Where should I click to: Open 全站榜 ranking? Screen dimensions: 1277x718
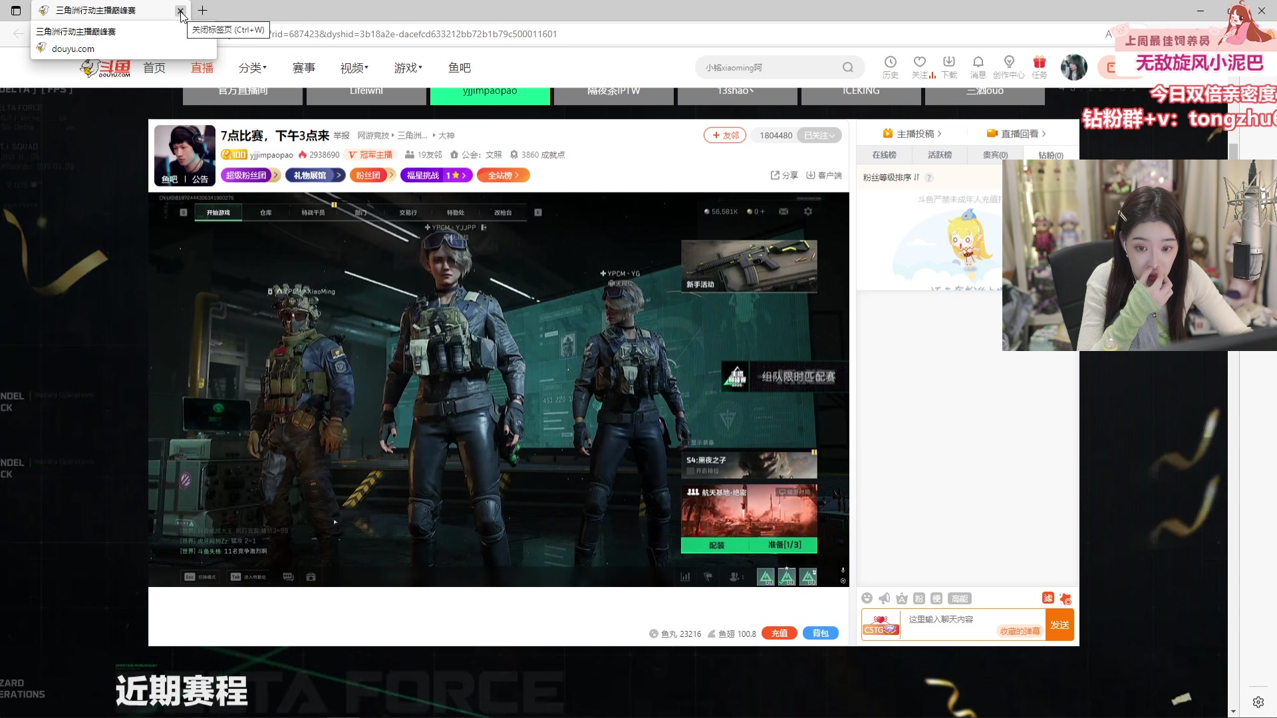pos(503,176)
